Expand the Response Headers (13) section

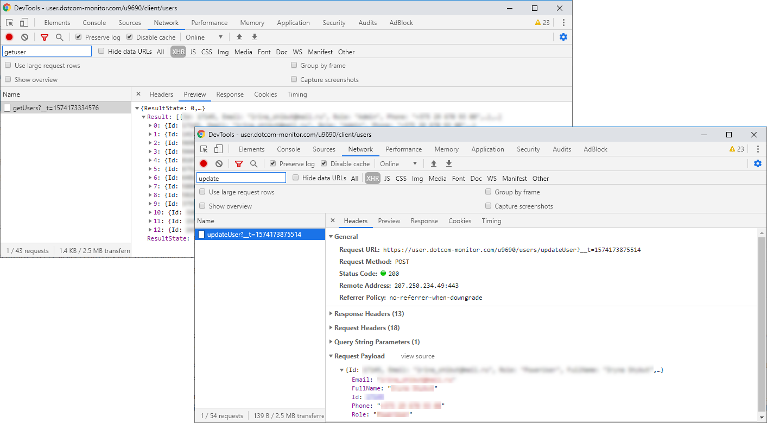pyautogui.click(x=369, y=314)
